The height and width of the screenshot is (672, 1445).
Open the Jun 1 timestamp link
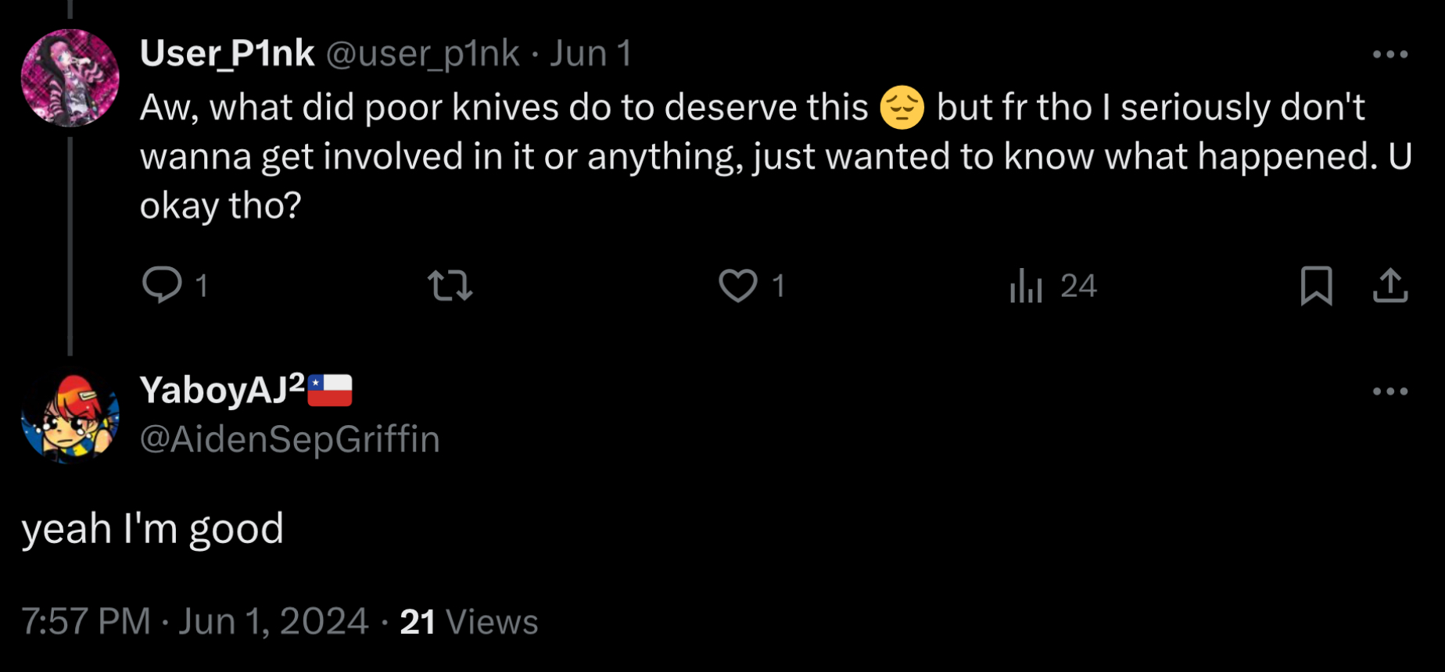click(x=590, y=54)
